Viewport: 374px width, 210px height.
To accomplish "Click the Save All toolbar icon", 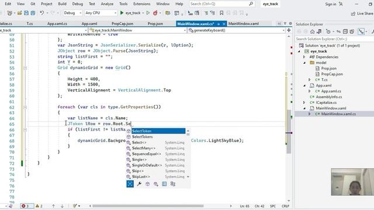I will pos(33,13).
